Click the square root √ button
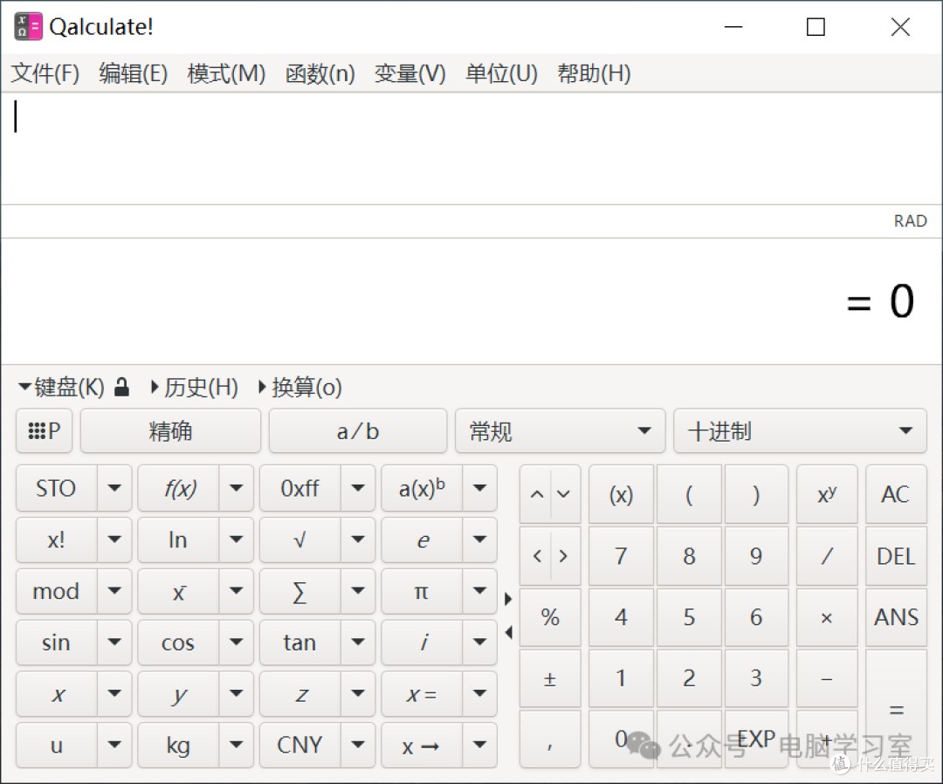This screenshot has width=943, height=784. point(300,540)
